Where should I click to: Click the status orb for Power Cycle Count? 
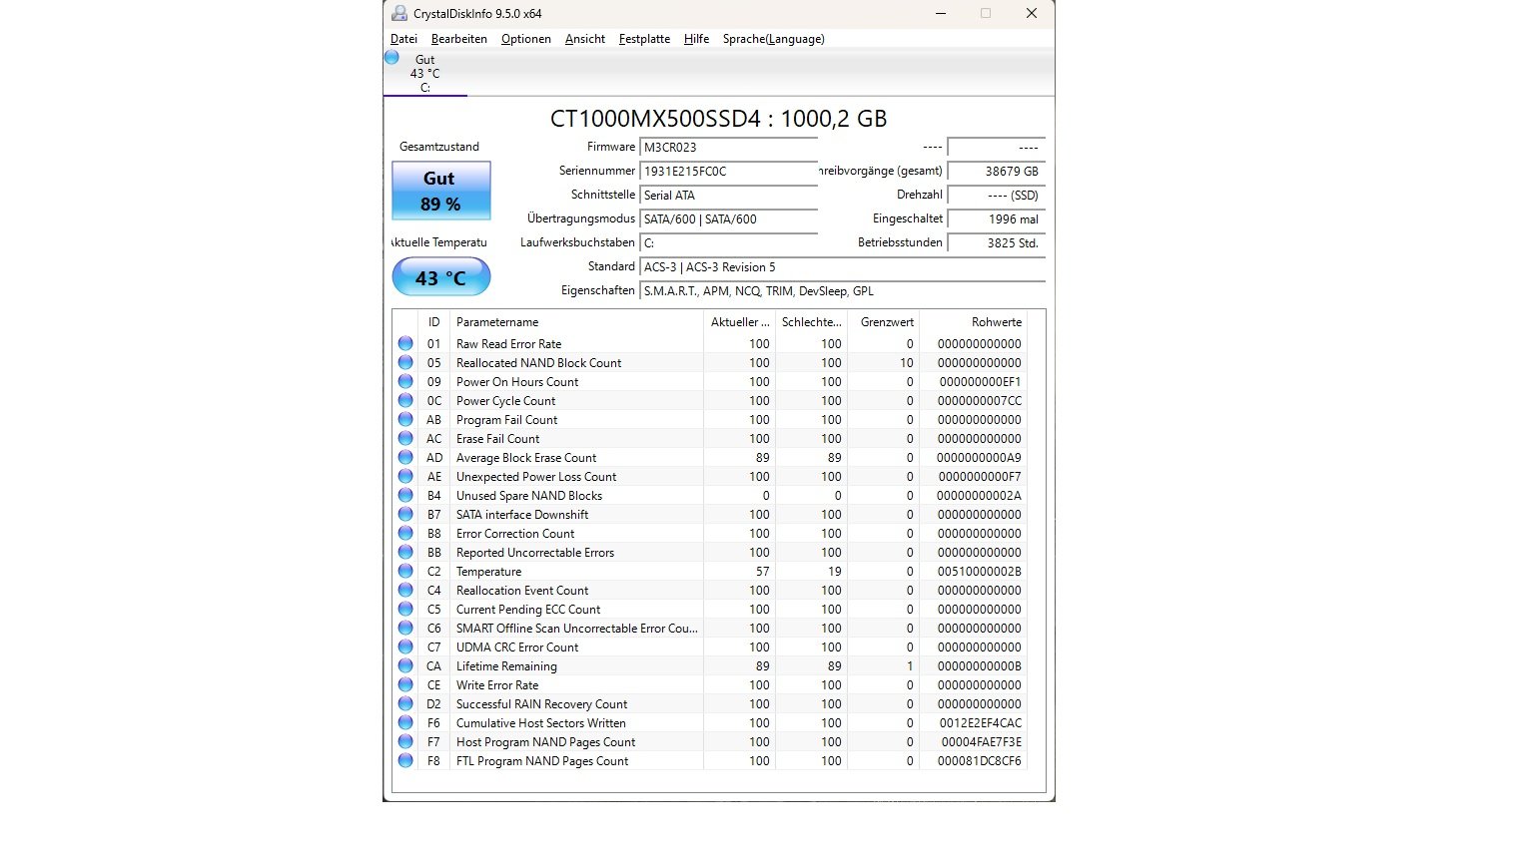coord(405,400)
